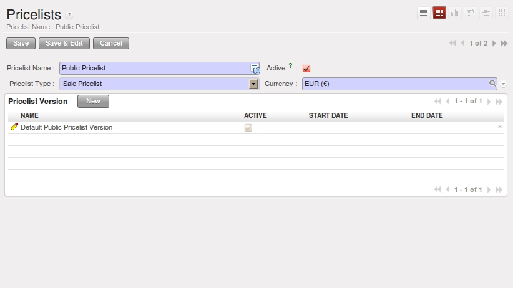Open graph view icon
513x288 pixels.
[455, 12]
